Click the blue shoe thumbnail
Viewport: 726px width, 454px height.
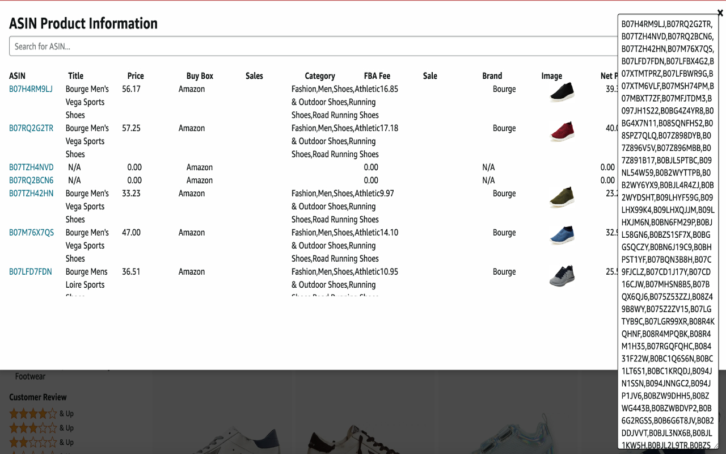562,236
